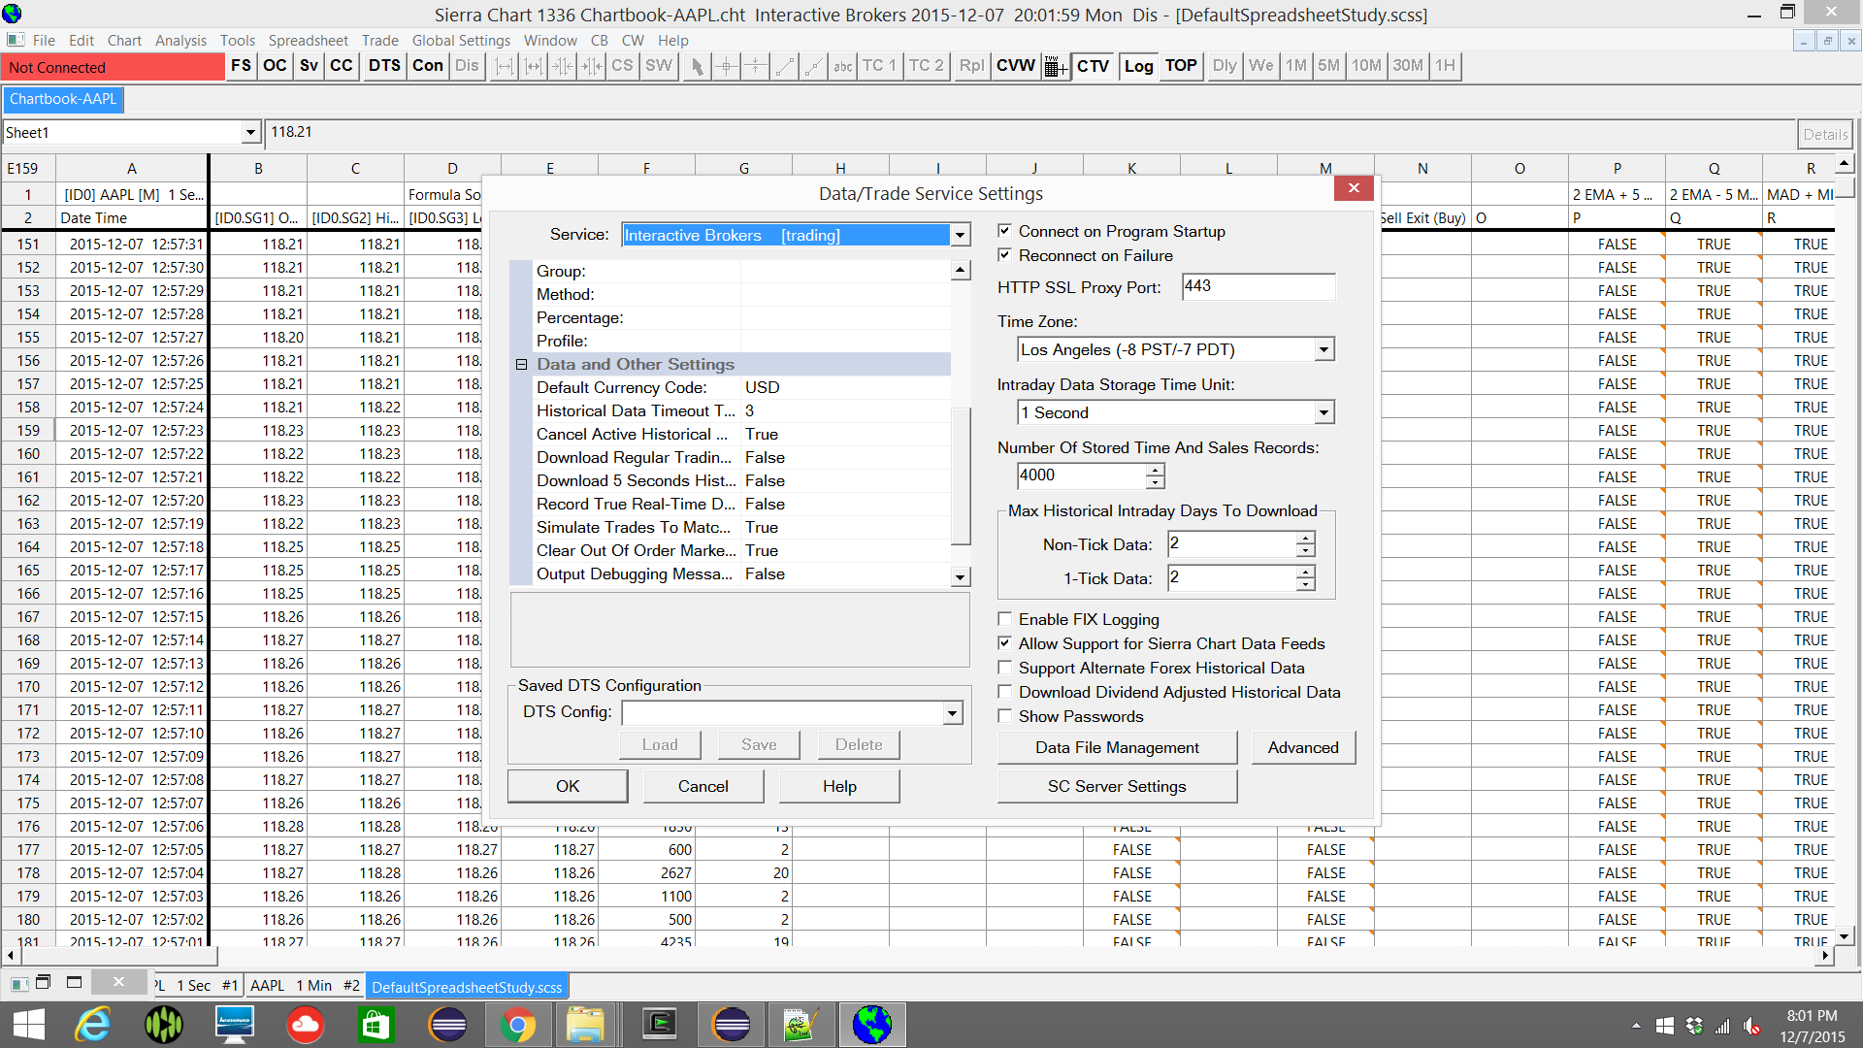
Task: Select the pointer arrow tool
Action: coord(697,66)
